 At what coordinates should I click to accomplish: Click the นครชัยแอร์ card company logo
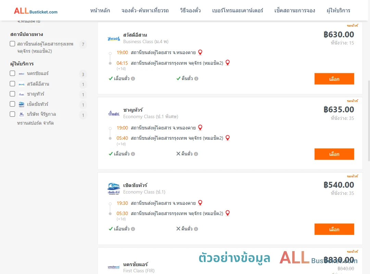114,267
